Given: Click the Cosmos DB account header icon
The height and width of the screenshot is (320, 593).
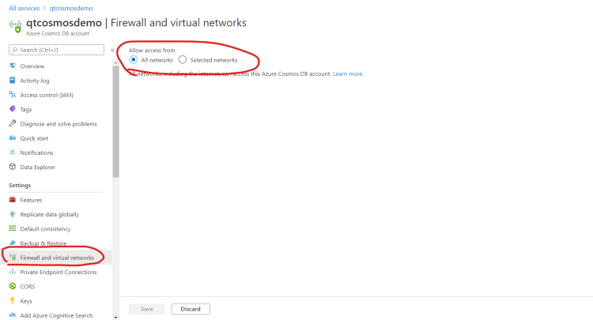Looking at the screenshot, I should [16, 26].
